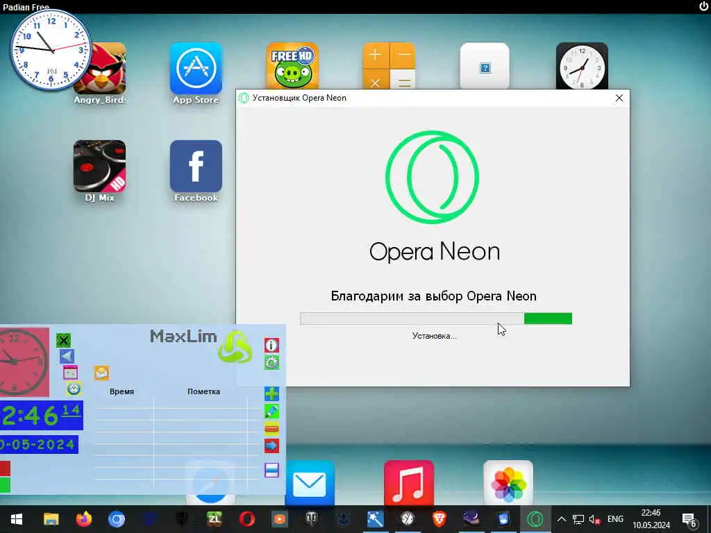Delete entry with MaxLim orange minus icon
The height and width of the screenshot is (533, 711).
[271, 428]
